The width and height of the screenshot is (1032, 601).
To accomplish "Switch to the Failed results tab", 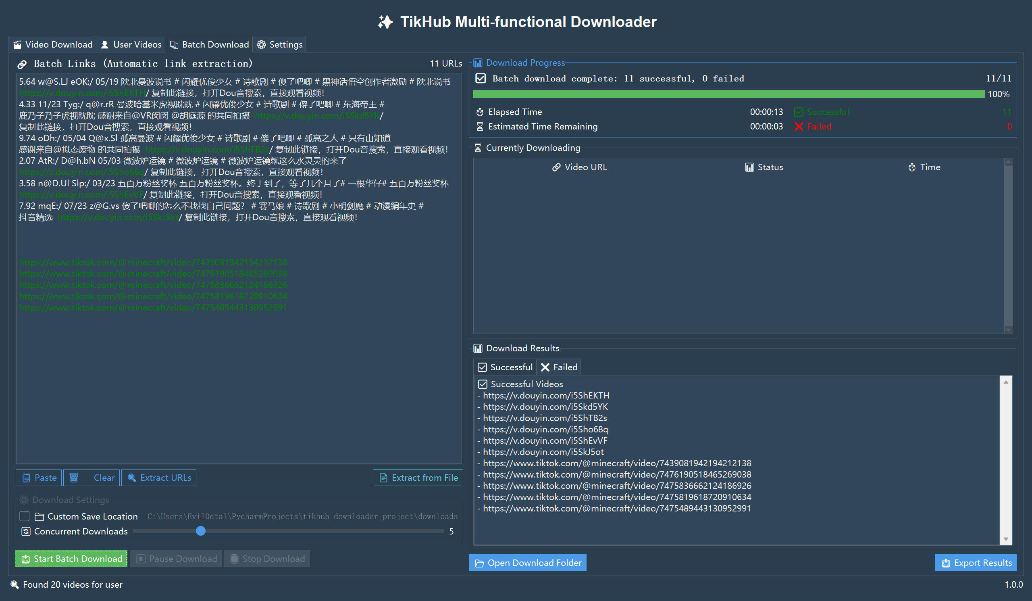I will pyautogui.click(x=558, y=367).
